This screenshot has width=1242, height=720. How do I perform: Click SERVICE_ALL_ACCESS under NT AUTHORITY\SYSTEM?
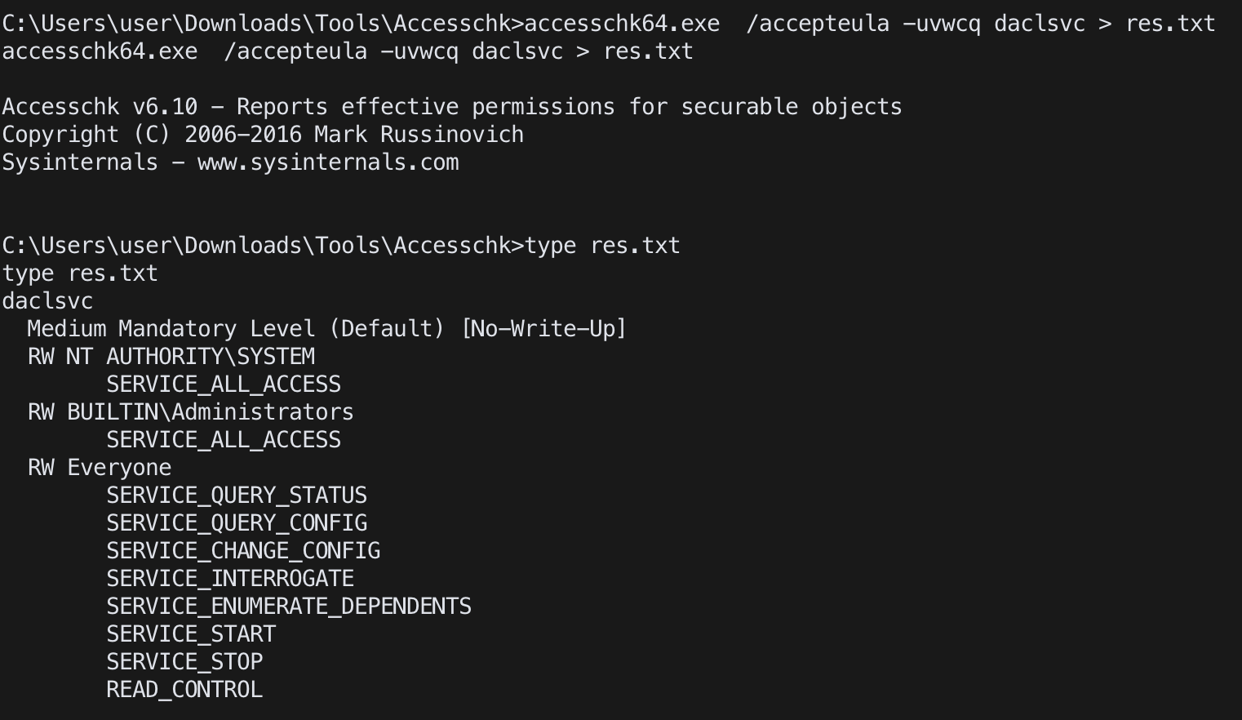click(224, 384)
